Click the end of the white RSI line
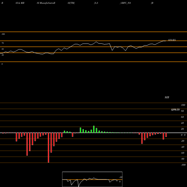This screenshot has height=187, width=187. point(166,41)
